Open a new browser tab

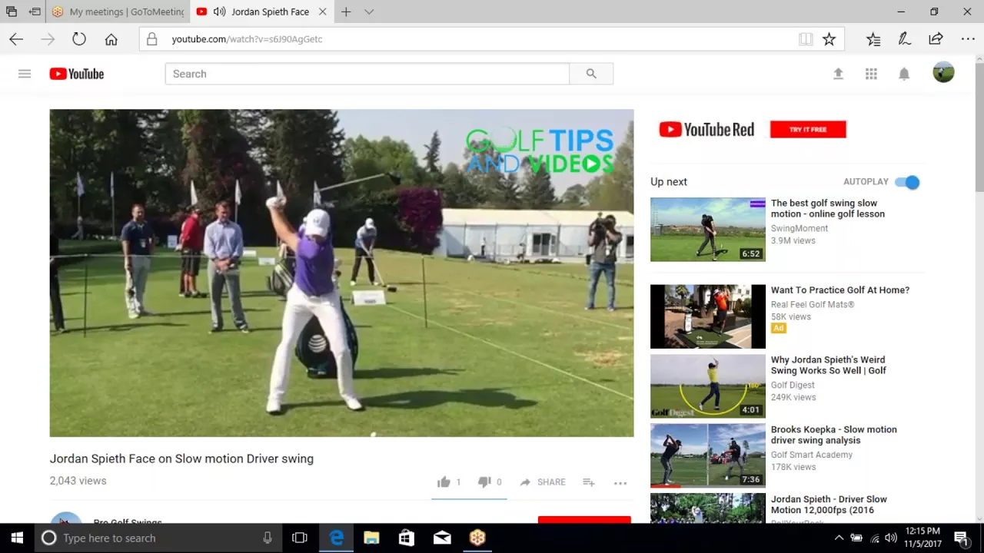coord(346,12)
